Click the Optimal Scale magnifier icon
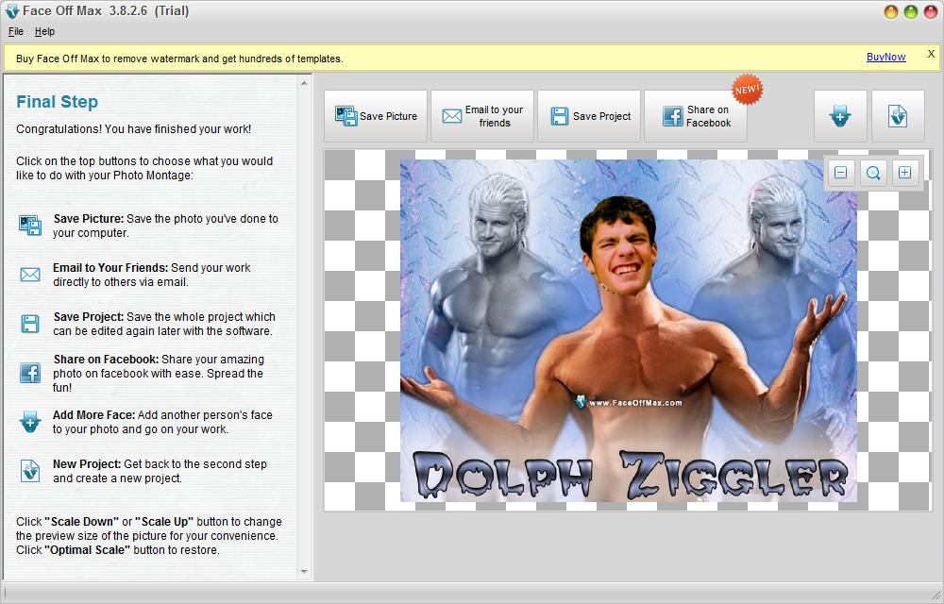Screen dimensions: 944x604 click(x=873, y=173)
